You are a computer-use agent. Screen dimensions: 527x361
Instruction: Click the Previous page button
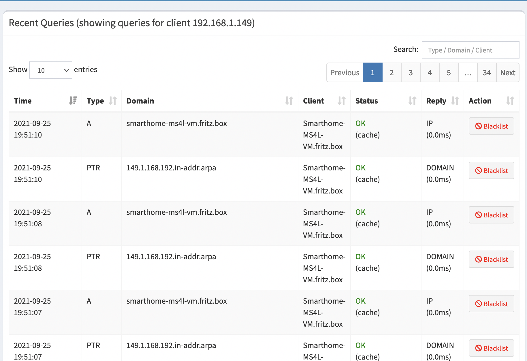pos(345,73)
